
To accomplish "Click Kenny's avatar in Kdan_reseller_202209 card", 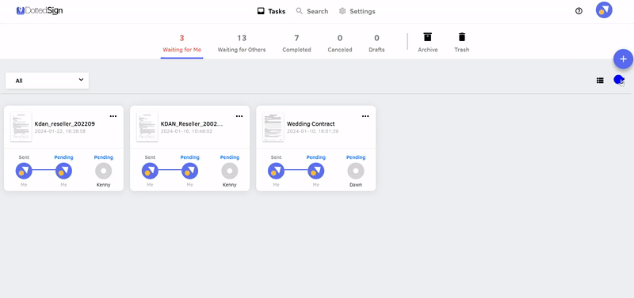I will pos(104,171).
